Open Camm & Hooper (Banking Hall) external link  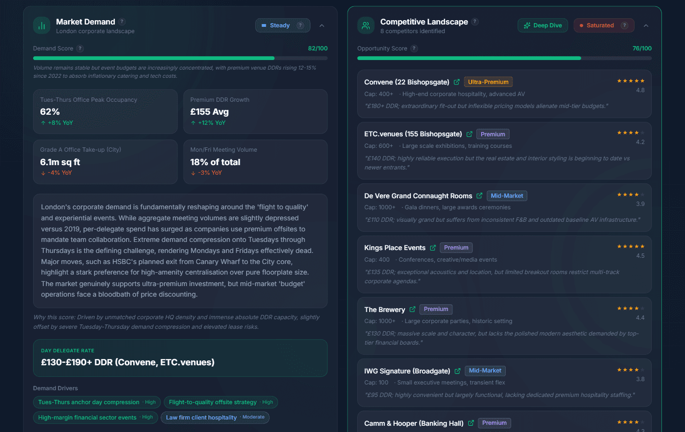[471, 423]
